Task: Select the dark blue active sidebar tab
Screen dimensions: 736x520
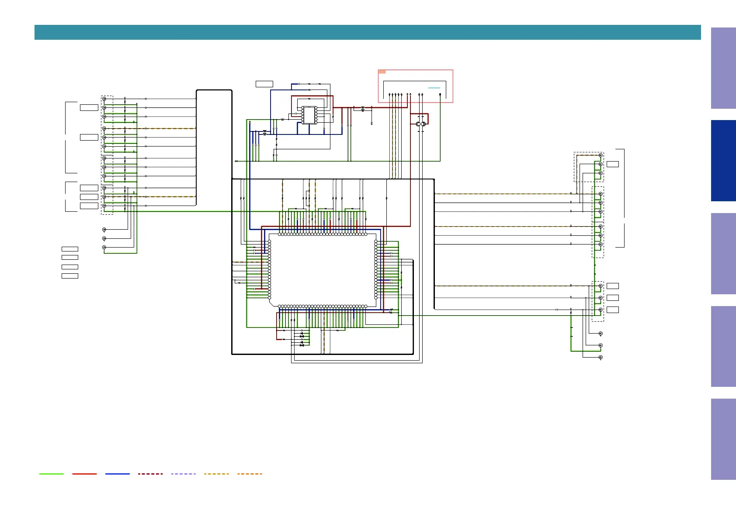Action: point(723,161)
